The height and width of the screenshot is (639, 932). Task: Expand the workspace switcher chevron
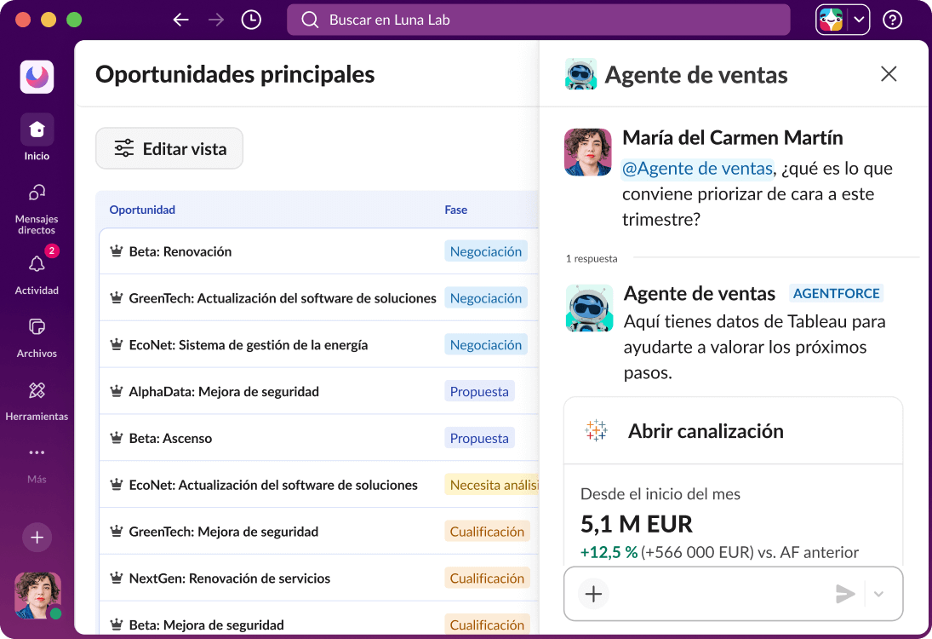pyautogui.click(x=859, y=19)
